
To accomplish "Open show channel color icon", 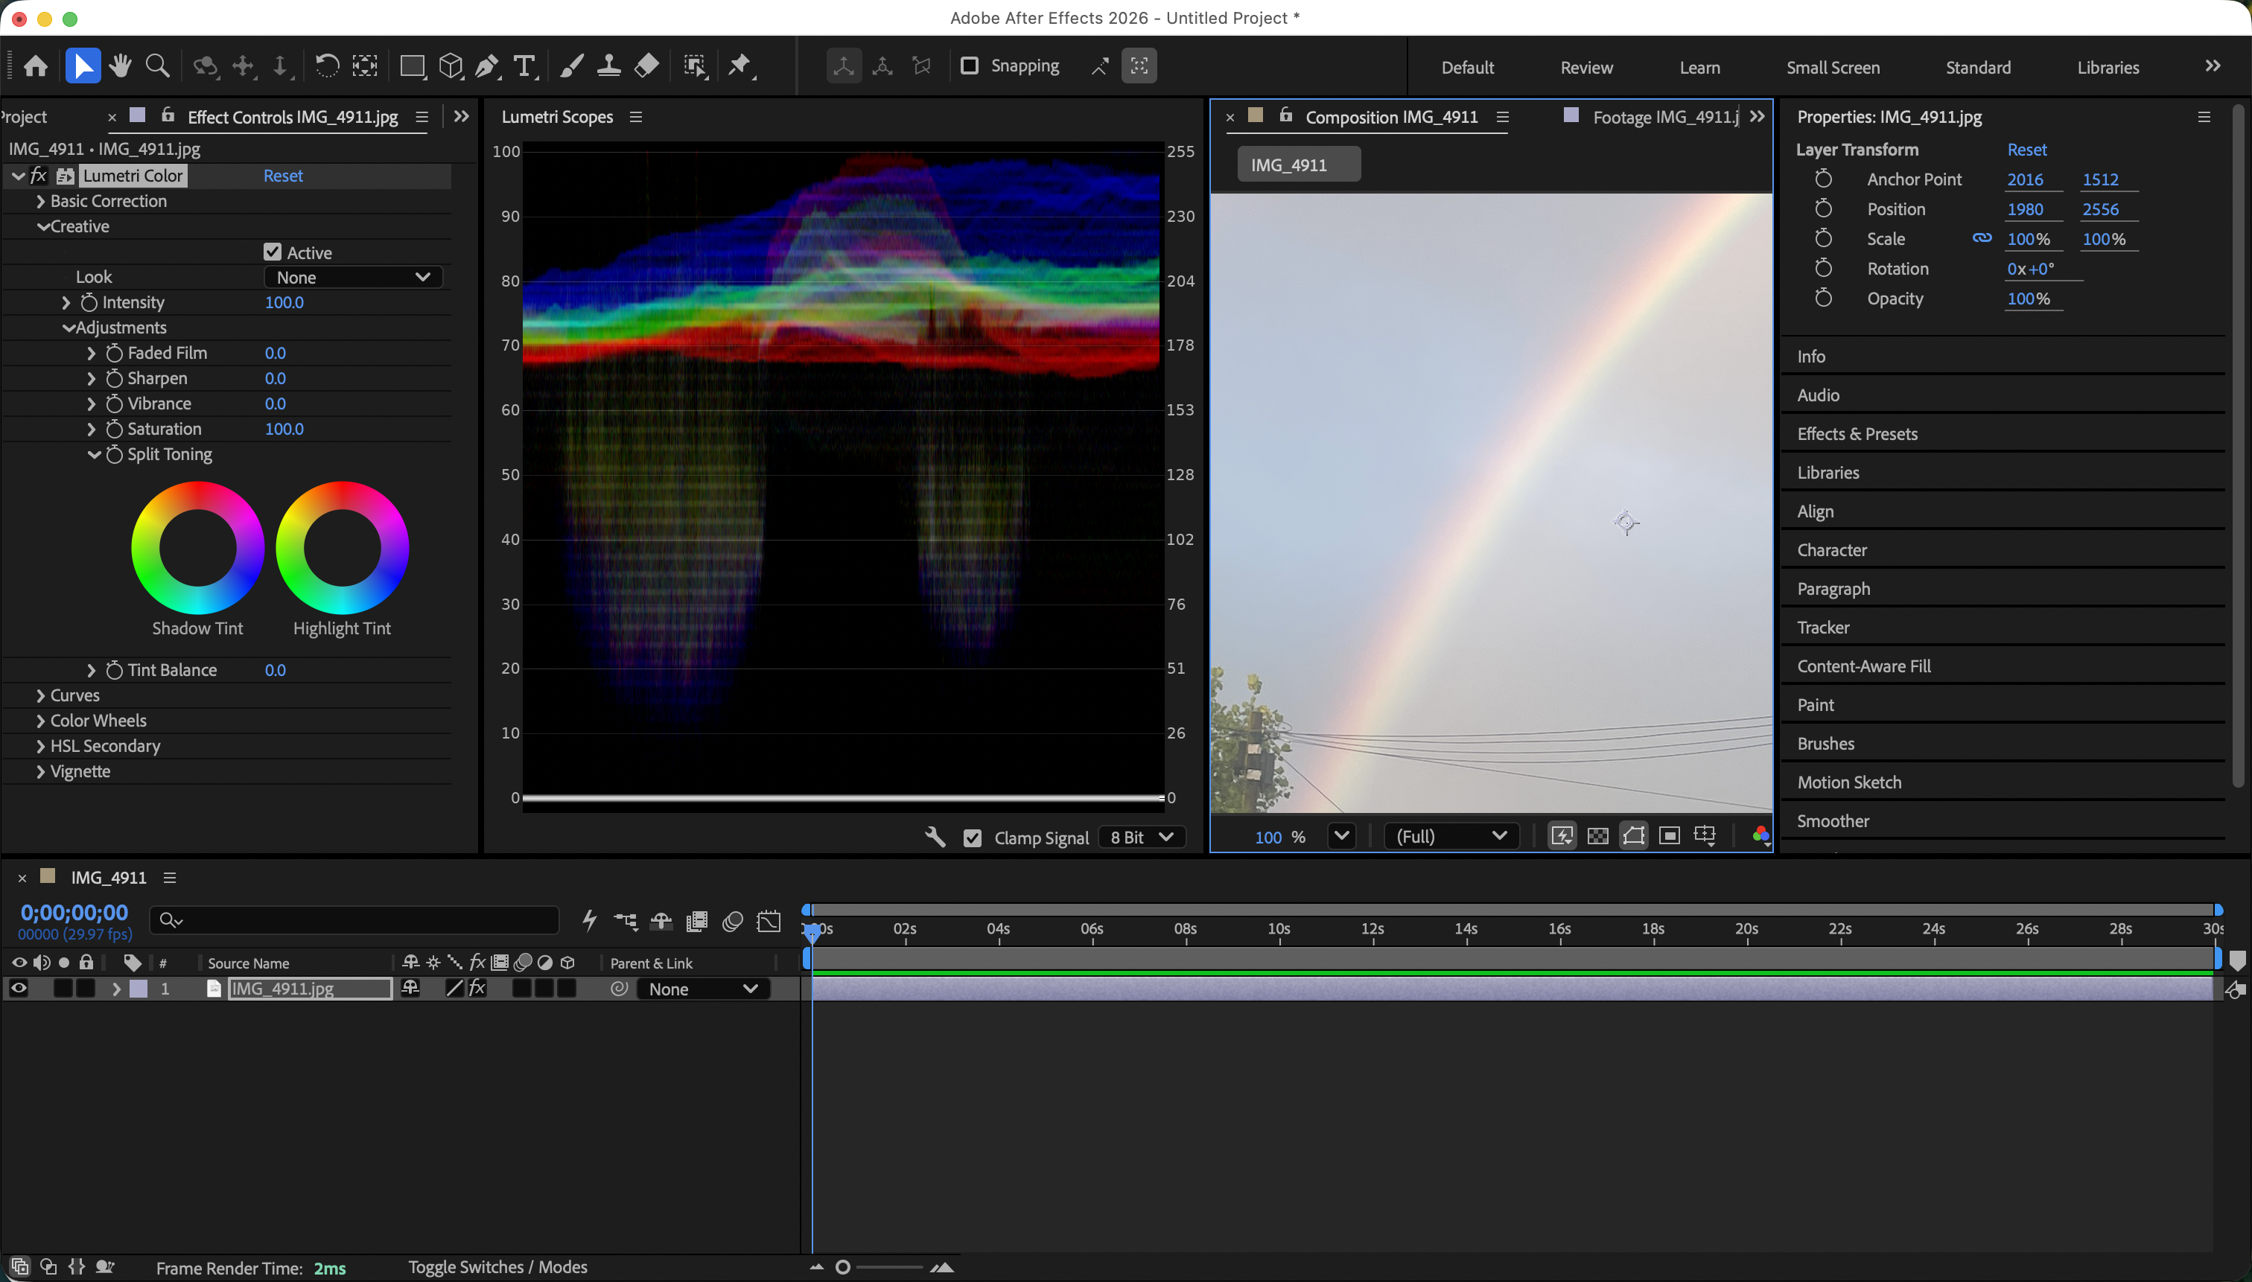I will [1760, 835].
